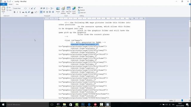Align text to the right
The height and width of the screenshot is (107, 191).
[x=47, y=12]
